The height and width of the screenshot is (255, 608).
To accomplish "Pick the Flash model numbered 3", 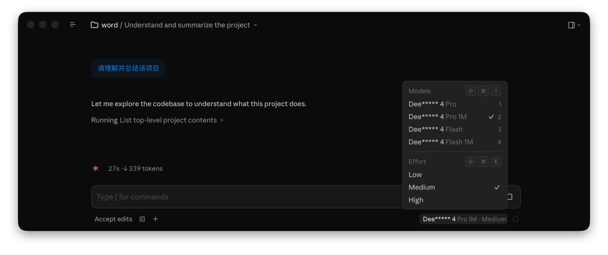I will point(435,129).
